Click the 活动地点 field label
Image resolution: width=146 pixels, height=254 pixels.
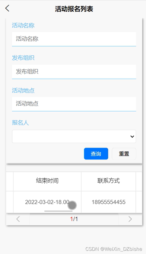click(x=23, y=90)
